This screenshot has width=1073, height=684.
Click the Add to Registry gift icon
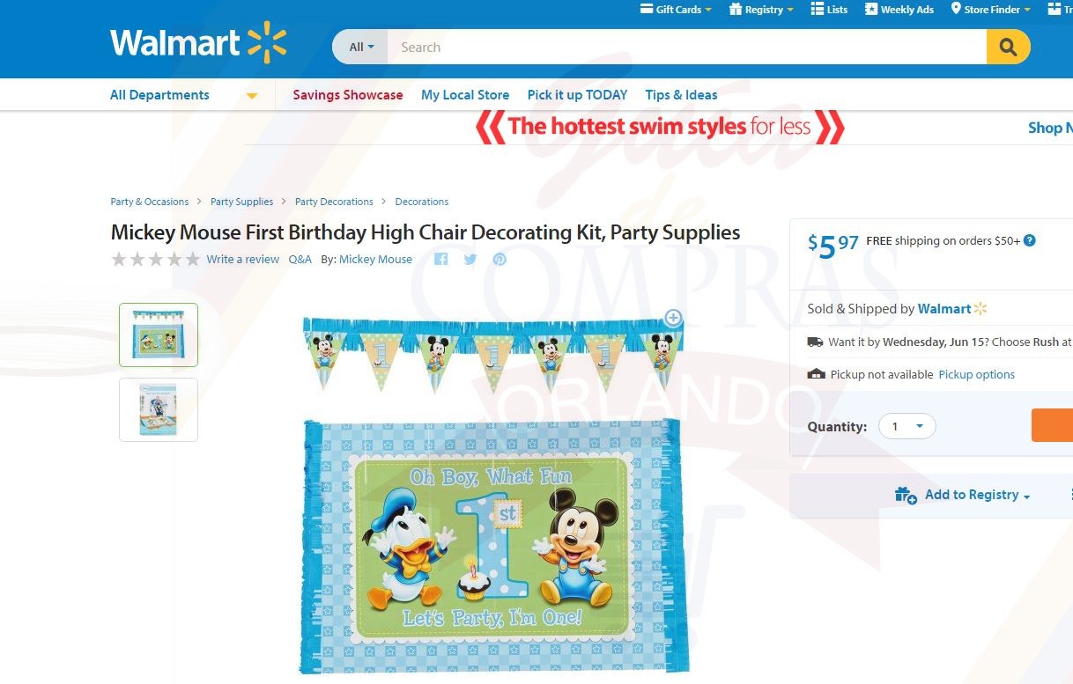pyautogui.click(x=906, y=495)
